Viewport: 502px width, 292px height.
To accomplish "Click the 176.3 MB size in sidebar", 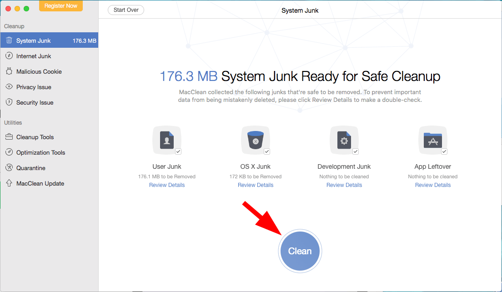I will click(x=85, y=40).
